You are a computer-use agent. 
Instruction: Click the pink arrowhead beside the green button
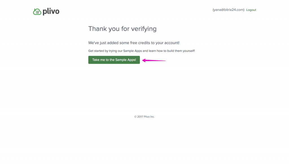point(144,60)
